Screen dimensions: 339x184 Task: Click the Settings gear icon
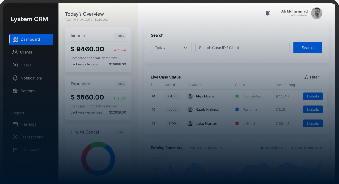(15, 91)
